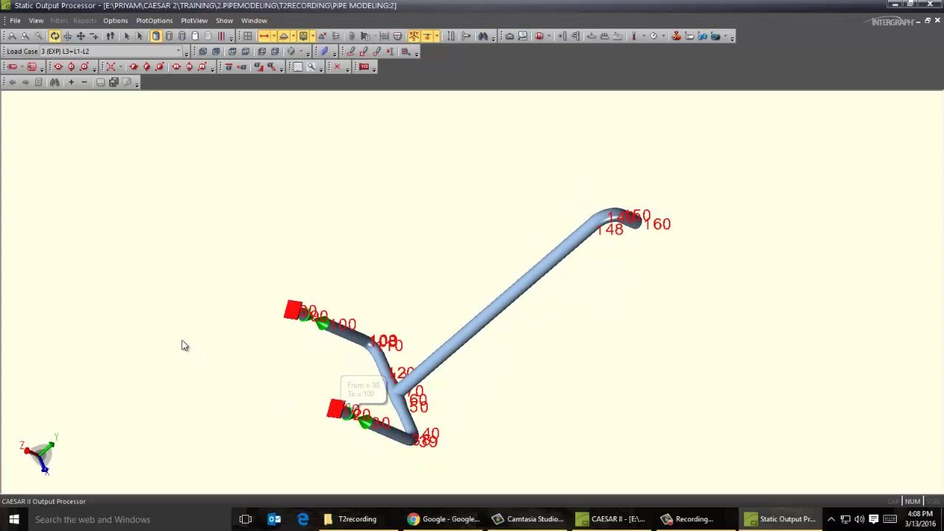The image size is (944, 531).
Task: Click the plus icon in bottom toolbar row
Action: point(72,82)
